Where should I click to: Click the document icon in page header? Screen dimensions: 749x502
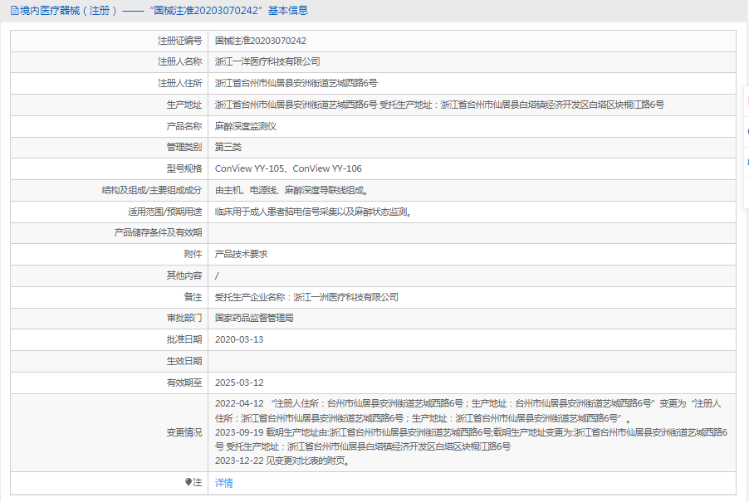[14, 11]
